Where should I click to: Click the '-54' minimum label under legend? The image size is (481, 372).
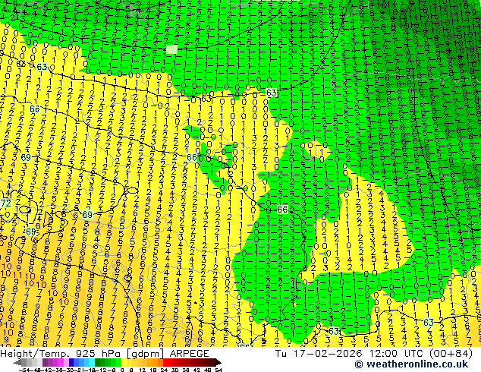click(x=24, y=370)
